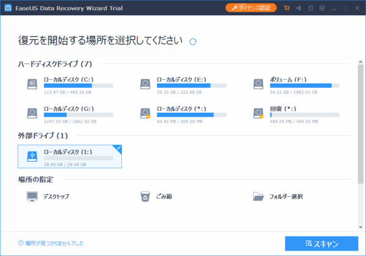Click the ボリューム (F:) label
Screen dimensions: 366x256
point(289,80)
